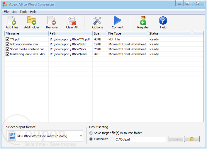Expand the output format dropdown arrow
Viewport: 207px width, 149px height.
81,136
